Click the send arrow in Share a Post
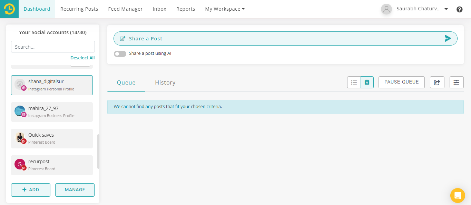Viewport: 471px width, 205px height. click(x=448, y=38)
